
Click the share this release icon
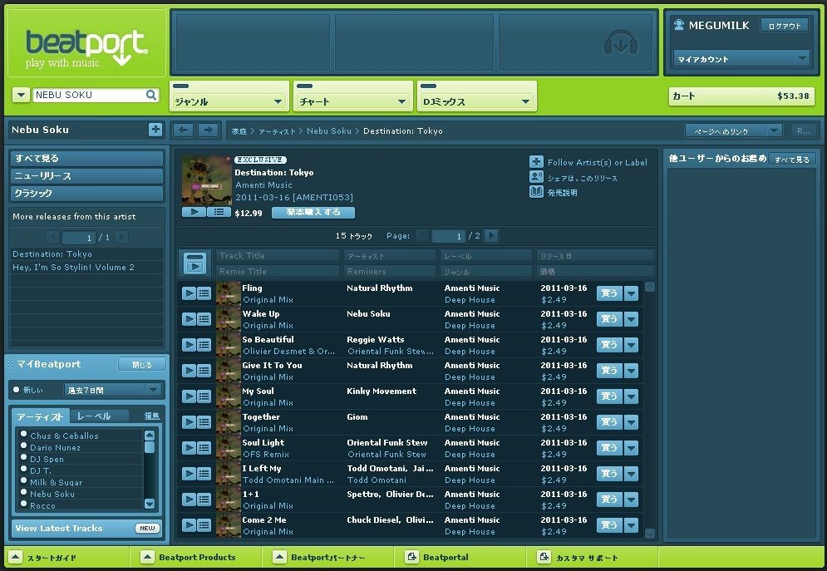[536, 177]
